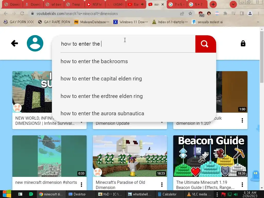Open the MalwareDatabase bookmark
The height and width of the screenshot is (198, 264).
pyautogui.click(x=92, y=22)
